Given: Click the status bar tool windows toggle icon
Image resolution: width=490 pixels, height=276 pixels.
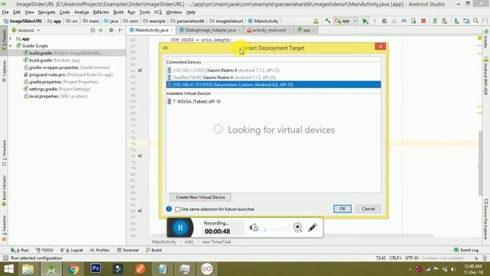Looking at the screenshot, I should (5, 258).
